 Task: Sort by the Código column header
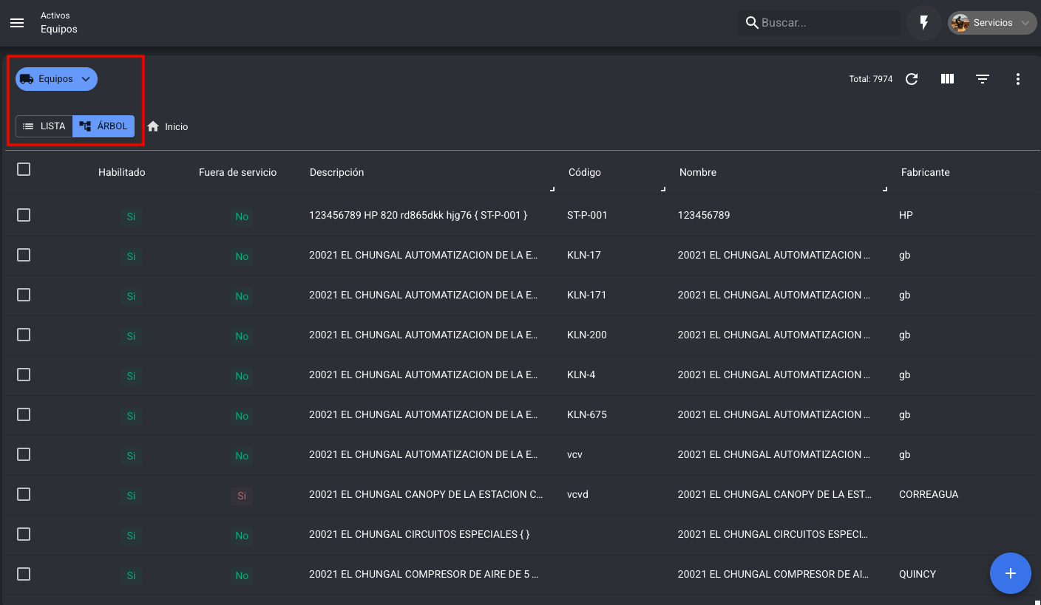coord(584,172)
